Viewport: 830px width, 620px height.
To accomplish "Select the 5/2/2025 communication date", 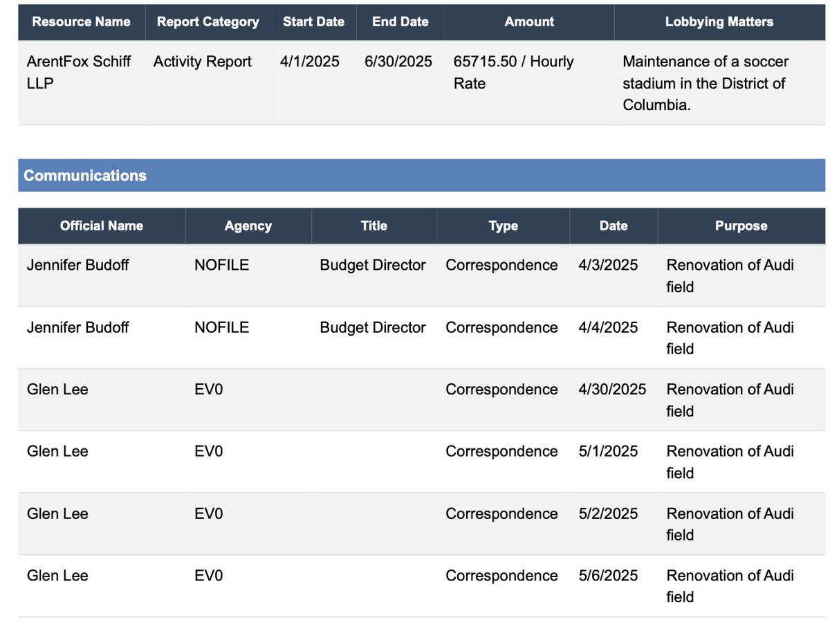I will coord(608,513).
